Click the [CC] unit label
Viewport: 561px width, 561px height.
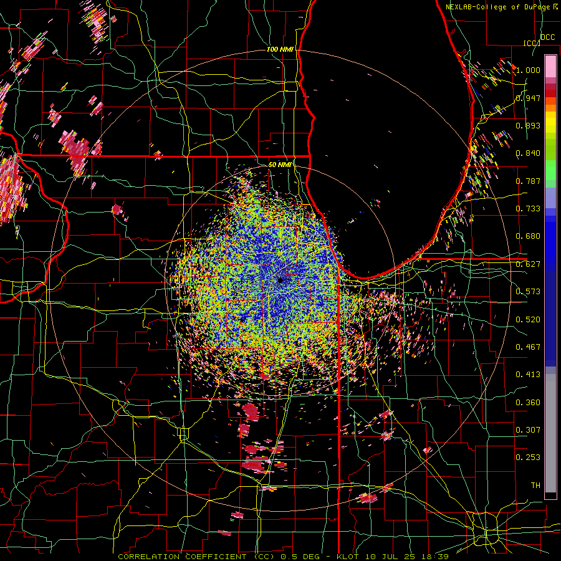point(532,43)
